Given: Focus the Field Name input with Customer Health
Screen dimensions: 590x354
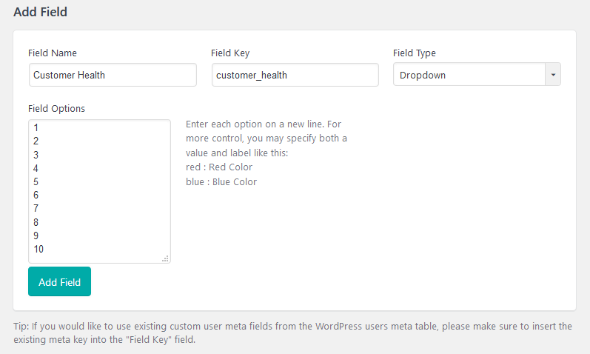Looking at the screenshot, I should tap(113, 75).
